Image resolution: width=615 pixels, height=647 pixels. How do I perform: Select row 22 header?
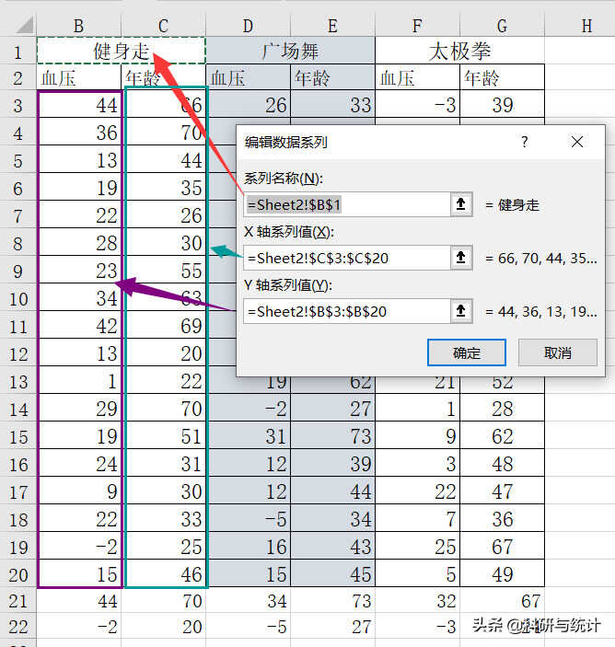coord(18,627)
